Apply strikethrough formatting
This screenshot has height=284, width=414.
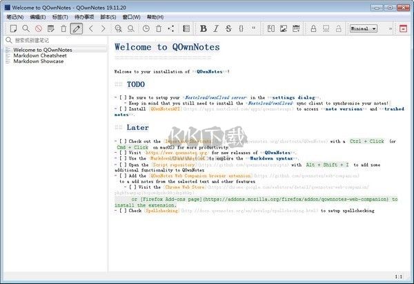(228, 28)
